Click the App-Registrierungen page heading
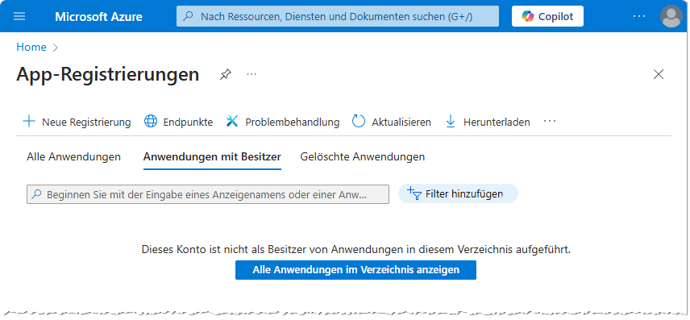This screenshot has width=690, height=320. (108, 74)
